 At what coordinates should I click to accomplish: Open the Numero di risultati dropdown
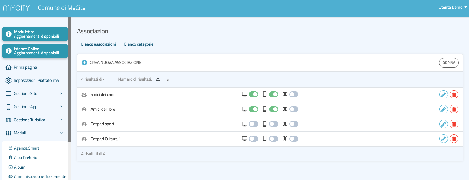pyautogui.click(x=163, y=79)
